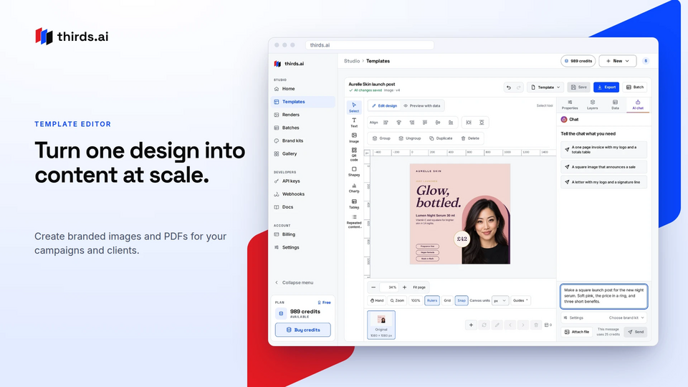Select the Original size thumbnail
The image size is (688, 387).
point(381,325)
